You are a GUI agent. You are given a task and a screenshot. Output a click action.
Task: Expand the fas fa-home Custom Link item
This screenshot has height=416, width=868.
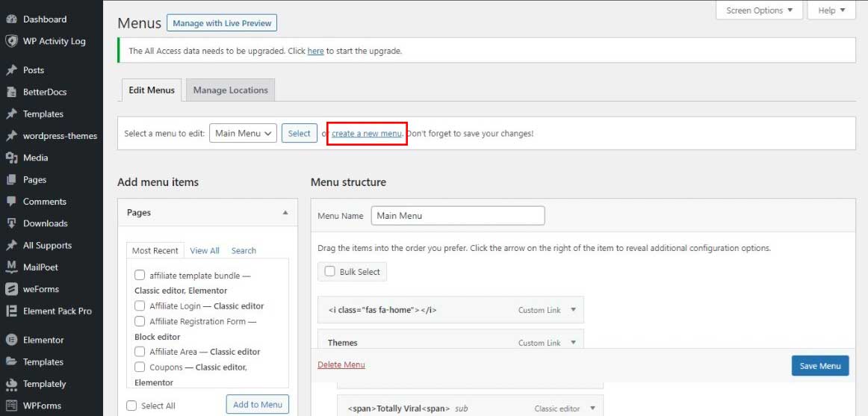click(574, 310)
